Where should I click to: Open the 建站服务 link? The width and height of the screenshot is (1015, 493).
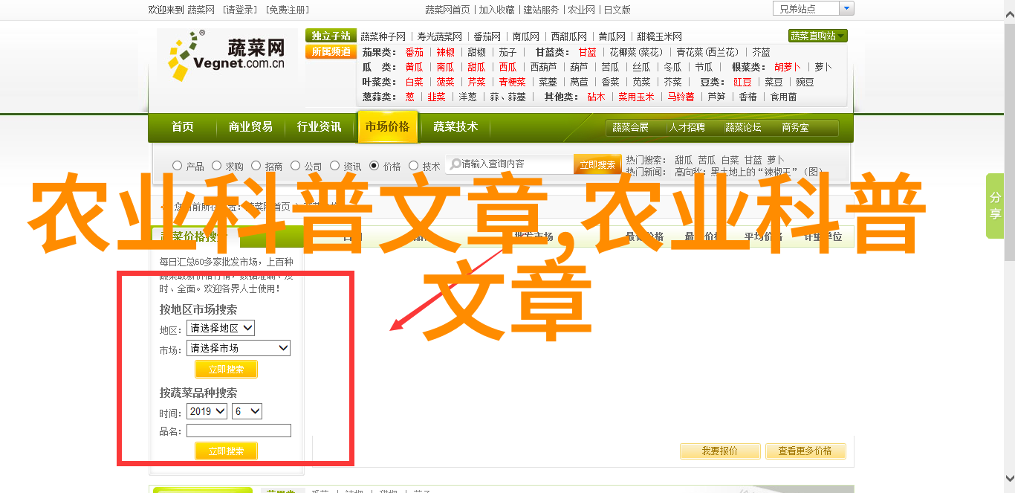click(x=541, y=10)
